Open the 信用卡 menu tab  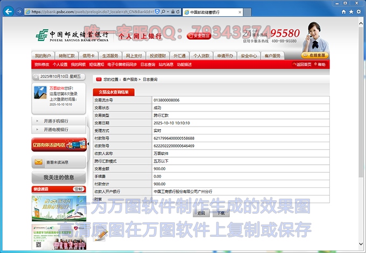pyautogui.click(x=89, y=56)
